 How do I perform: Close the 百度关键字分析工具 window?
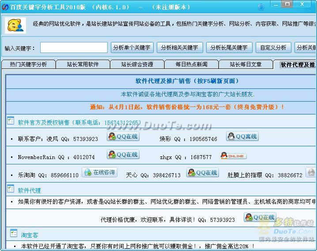pos(302,4)
